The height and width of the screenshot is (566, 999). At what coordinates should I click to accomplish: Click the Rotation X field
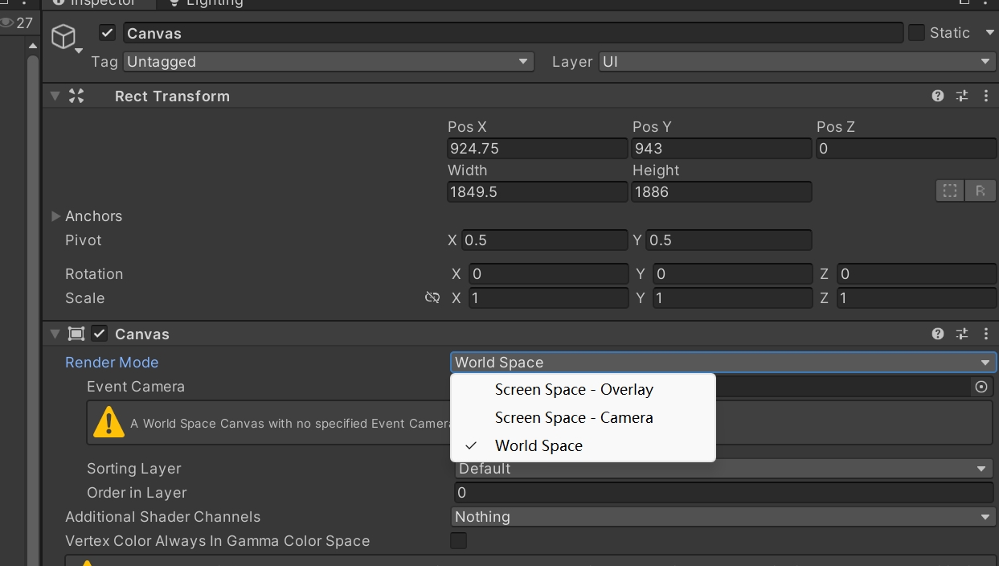(x=548, y=274)
